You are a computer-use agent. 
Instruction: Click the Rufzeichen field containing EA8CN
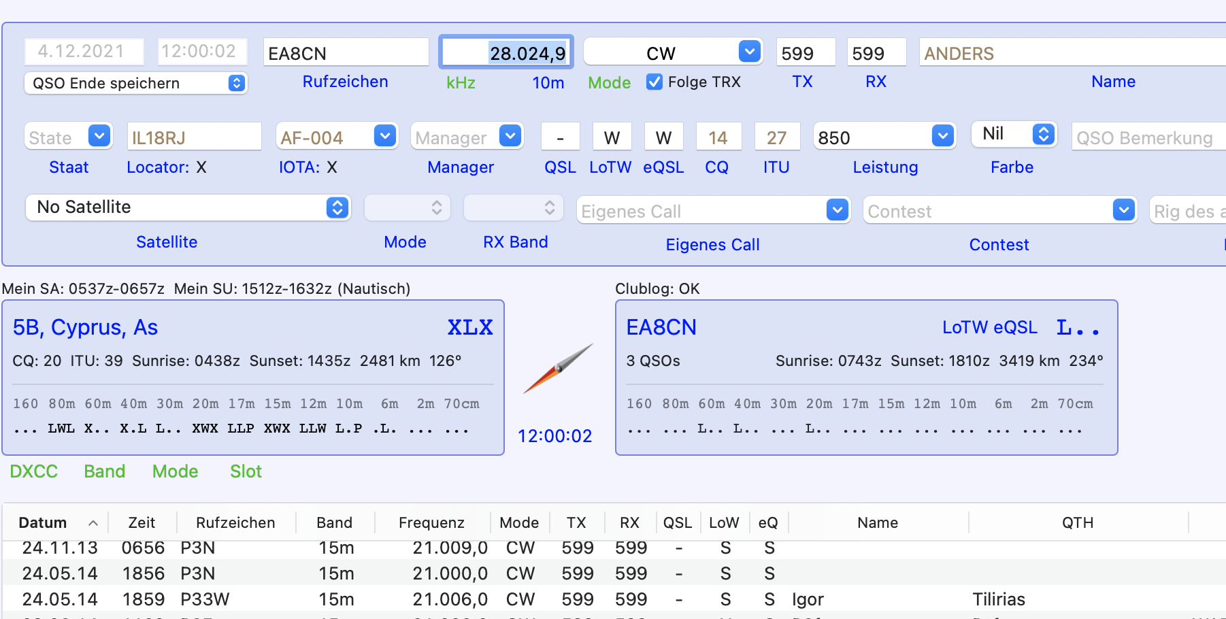(x=346, y=53)
